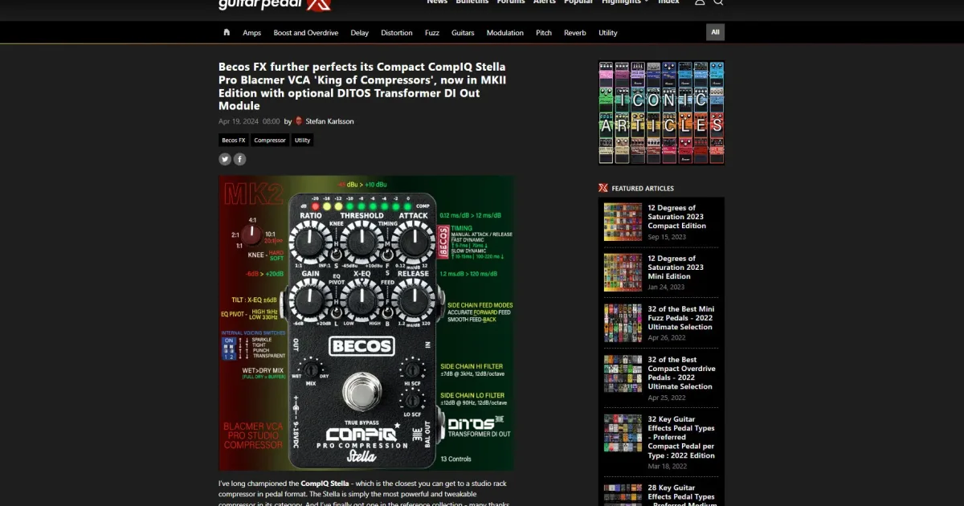Click the red X Featured Articles icon

602,188
